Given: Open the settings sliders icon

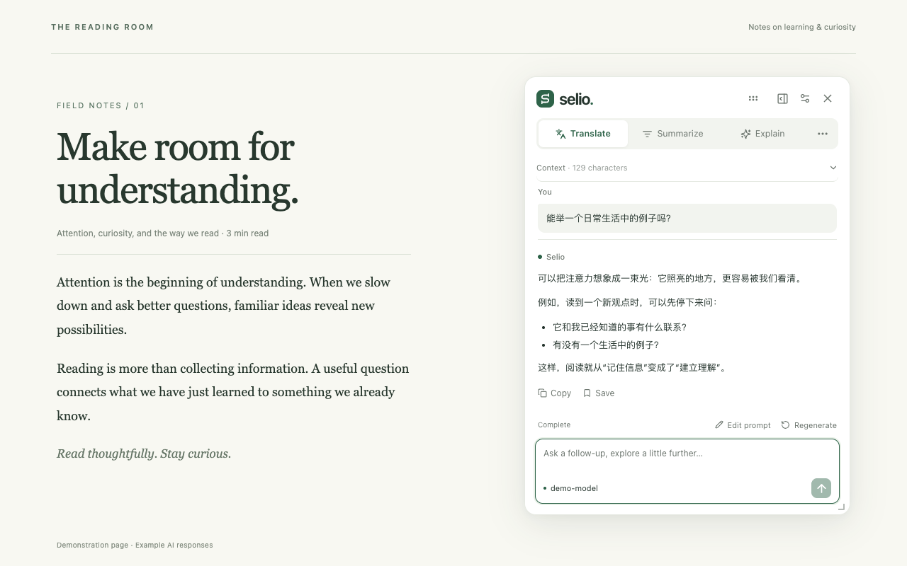Looking at the screenshot, I should point(805,98).
